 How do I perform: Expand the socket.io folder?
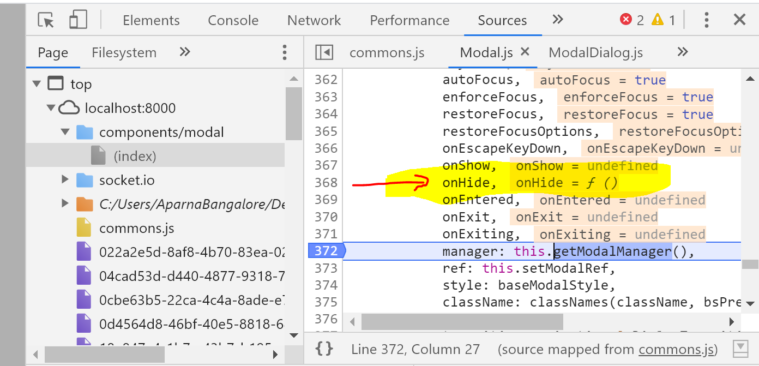point(65,179)
